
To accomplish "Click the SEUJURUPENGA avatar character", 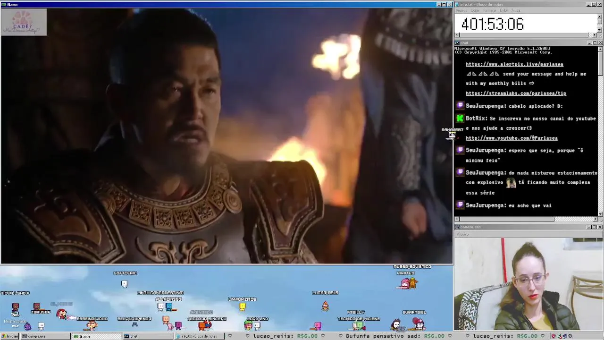I will pyautogui.click(x=135, y=325).
